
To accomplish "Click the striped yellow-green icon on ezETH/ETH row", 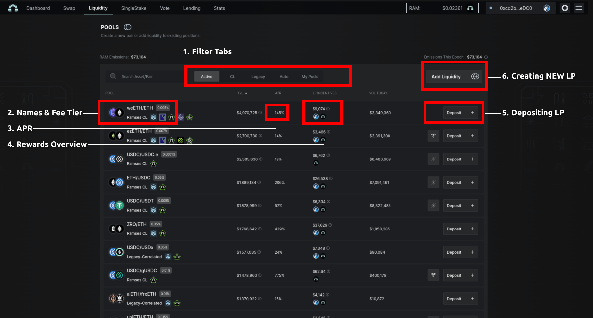I will click(180, 140).
